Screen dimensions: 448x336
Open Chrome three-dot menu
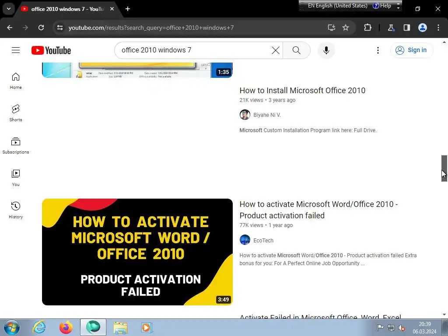click(x=438, y=28)
